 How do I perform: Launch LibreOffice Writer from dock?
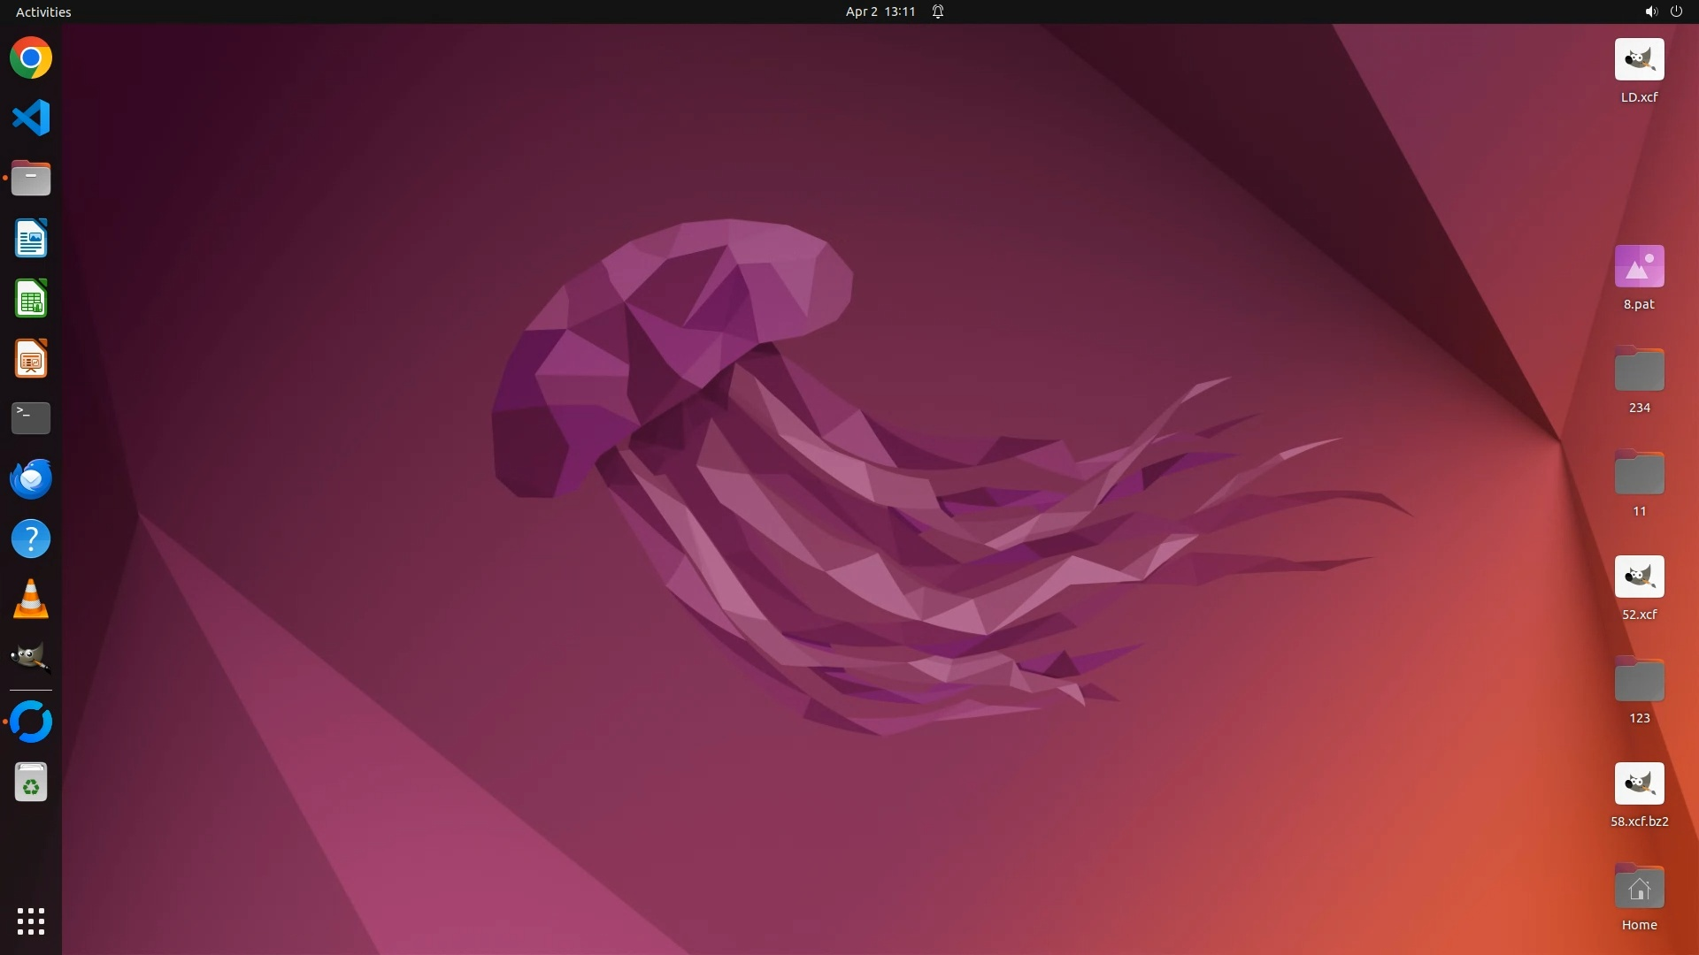[31, 239]
